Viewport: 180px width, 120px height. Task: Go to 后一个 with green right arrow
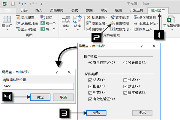[48, 29]
